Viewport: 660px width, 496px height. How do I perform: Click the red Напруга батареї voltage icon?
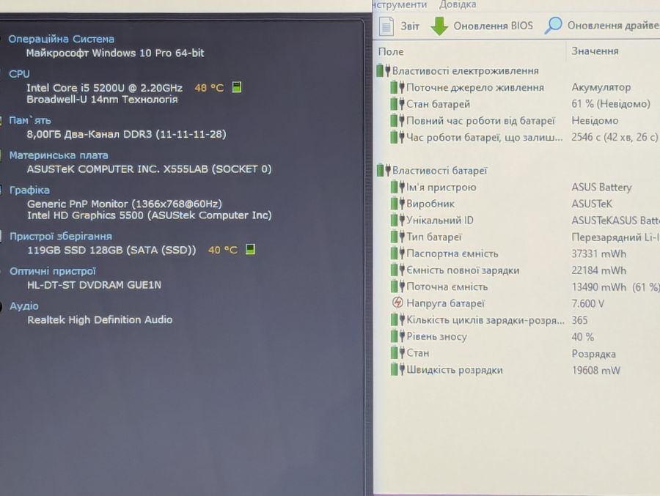point(397,303)
